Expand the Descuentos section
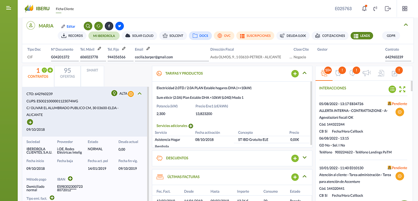 (305, 158)
